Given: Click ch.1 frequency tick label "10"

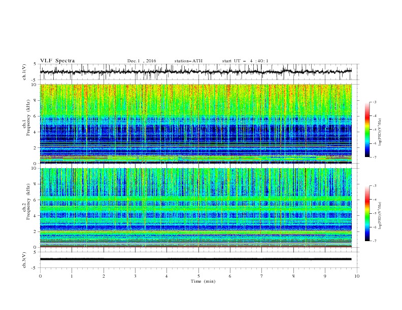Looking at the screenshot, I should tap(34, 85).
